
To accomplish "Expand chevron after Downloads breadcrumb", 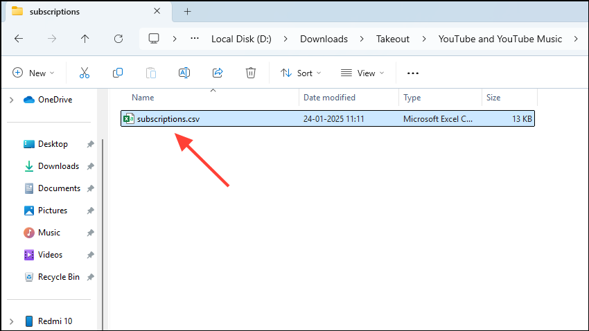I will (362, 39).
